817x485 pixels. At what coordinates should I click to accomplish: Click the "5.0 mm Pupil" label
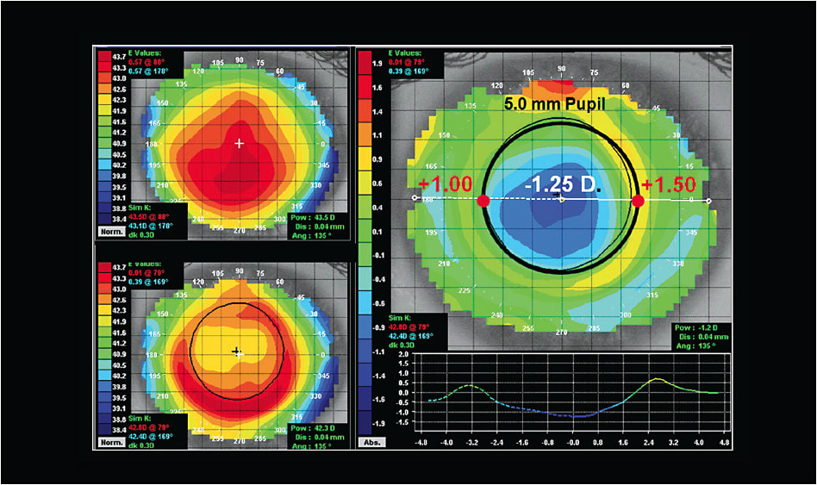coord(554,103)
